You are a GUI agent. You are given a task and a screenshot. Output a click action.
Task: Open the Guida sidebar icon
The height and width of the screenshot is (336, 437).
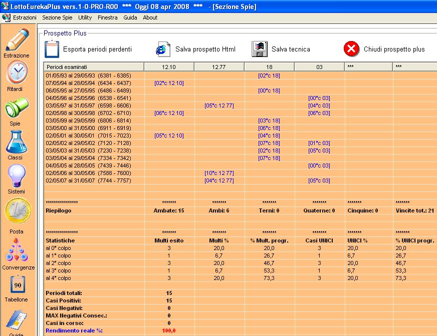17,319
